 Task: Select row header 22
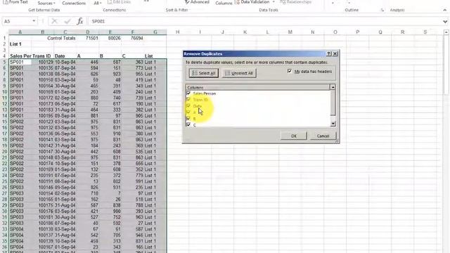click(x=5, y=164)
